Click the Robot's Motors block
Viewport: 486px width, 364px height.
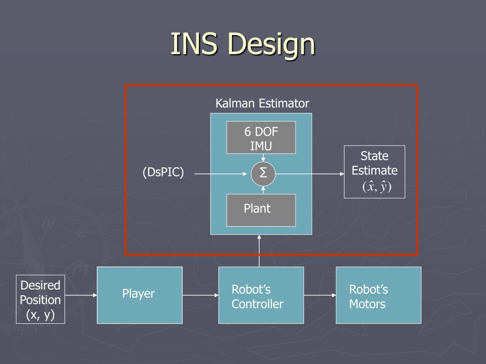point(378,295)
